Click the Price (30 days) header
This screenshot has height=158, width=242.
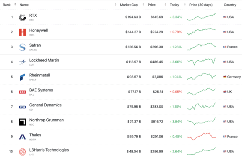tap(201, 5)
